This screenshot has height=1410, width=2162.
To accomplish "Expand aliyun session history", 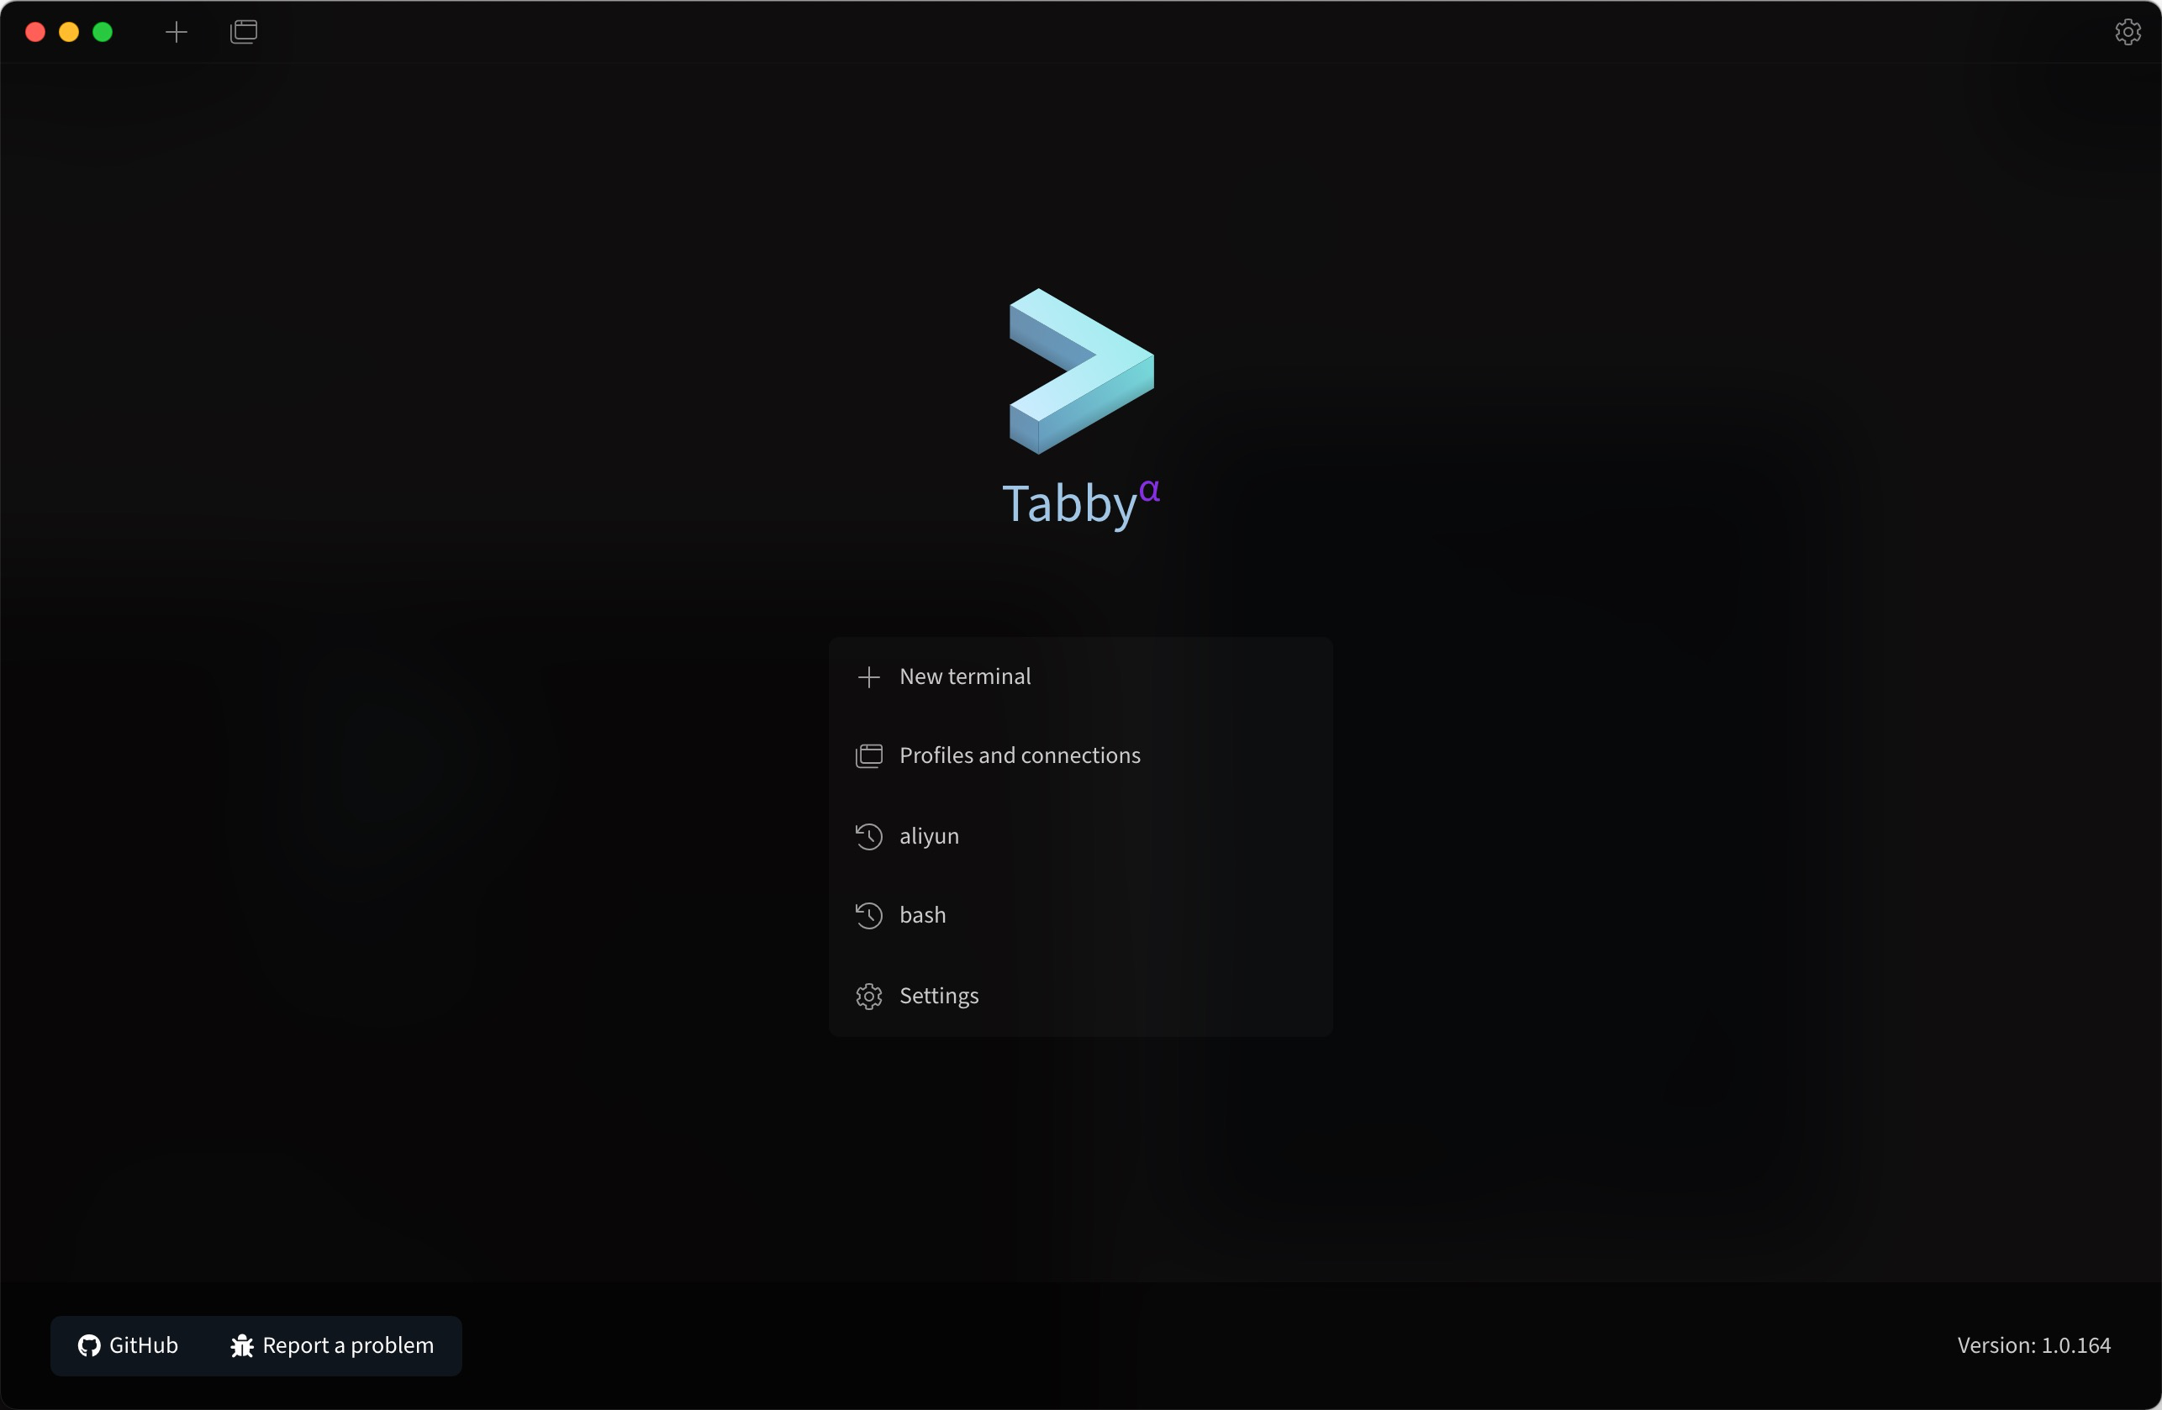I will (868, 835).
